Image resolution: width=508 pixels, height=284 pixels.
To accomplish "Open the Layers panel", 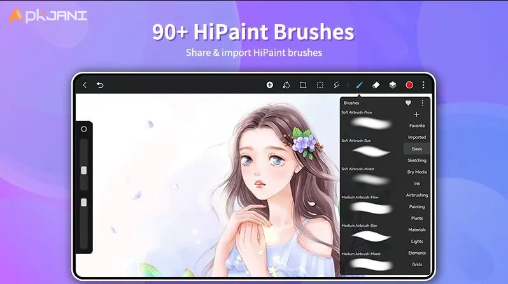I will [x=392, y=85].
